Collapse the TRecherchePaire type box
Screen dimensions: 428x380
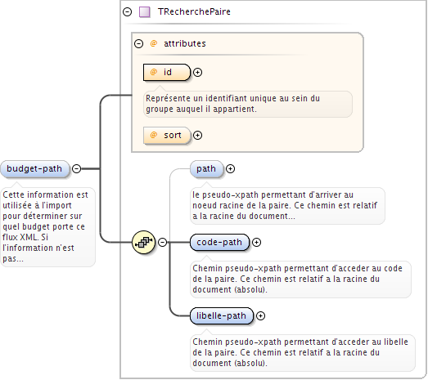coord(127,12)
